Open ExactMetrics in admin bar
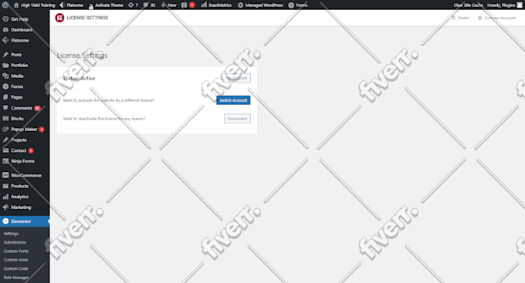525x283 pixels. tap(216, 5)
